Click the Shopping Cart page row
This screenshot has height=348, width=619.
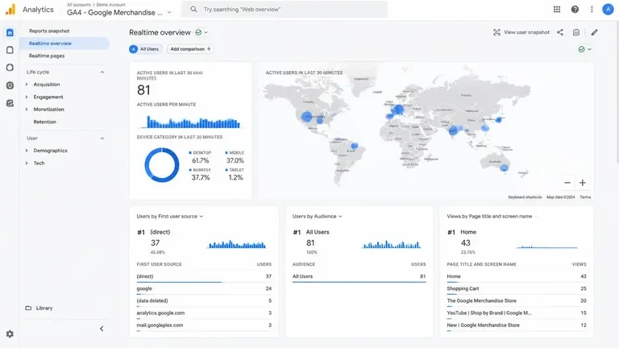click(517, 289)
